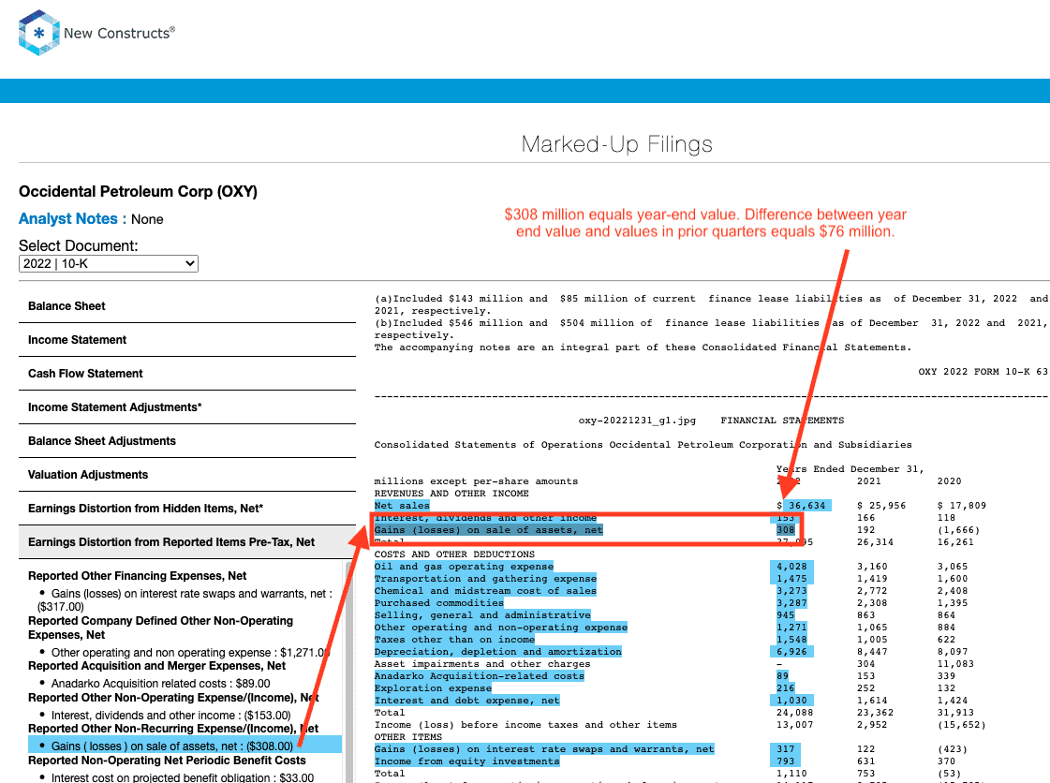The width and height of the screenshot is (1050, 783).
Task: Click Reported Company Defined Other Non-Operating Expenses heading
Action: tap(161, 628)
